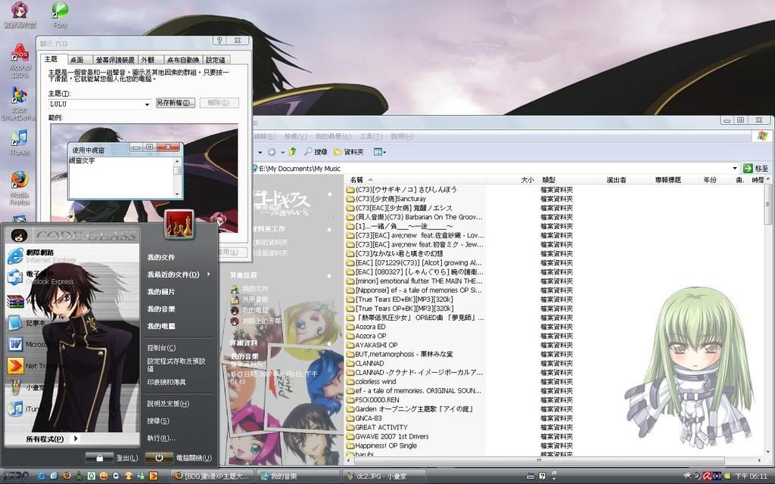775x484 pixels.
Task: Click the red Avira icon in system tray
Action: [x=707, y=476]
